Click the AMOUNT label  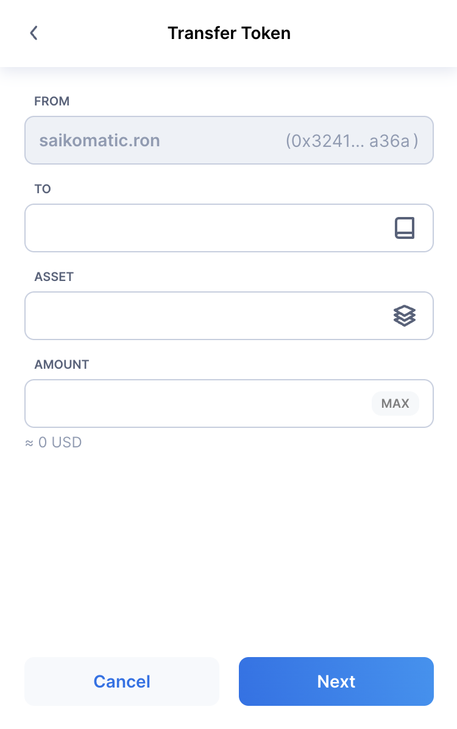coord(62,364)
